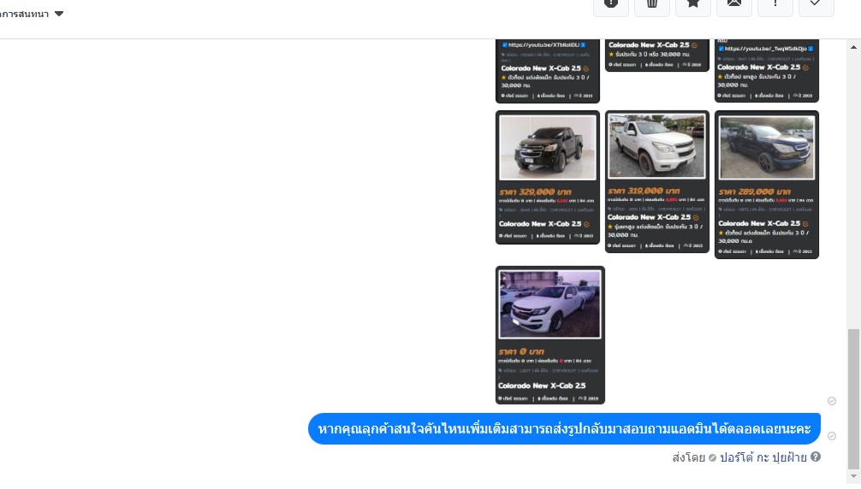The height and width of the screenshot is (489, 861).
Task: Flag conversation with the exclamation mark icon
Action: pos(775,4)
